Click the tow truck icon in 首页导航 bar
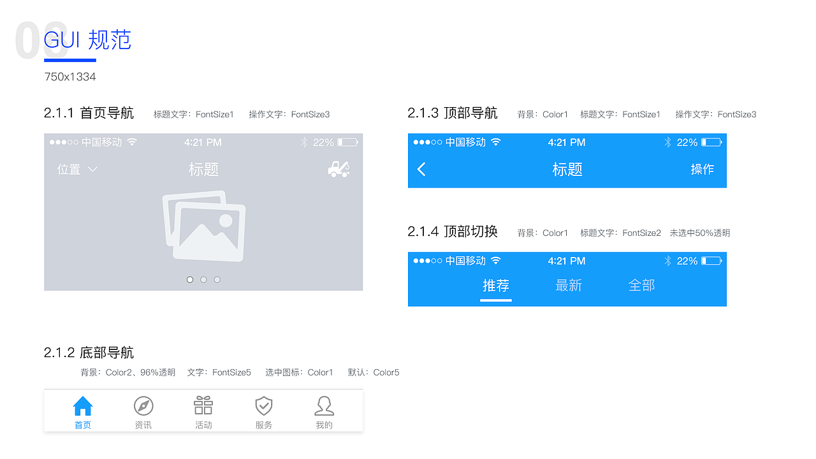 pyautogui.click(x=339, y=170)
